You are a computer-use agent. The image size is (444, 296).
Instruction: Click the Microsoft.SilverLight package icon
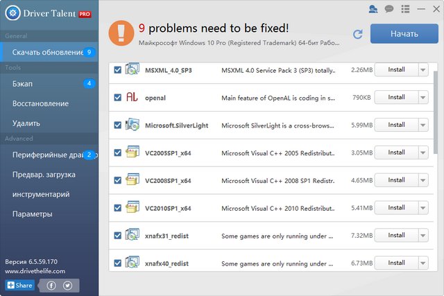click(x=133, y=125)
